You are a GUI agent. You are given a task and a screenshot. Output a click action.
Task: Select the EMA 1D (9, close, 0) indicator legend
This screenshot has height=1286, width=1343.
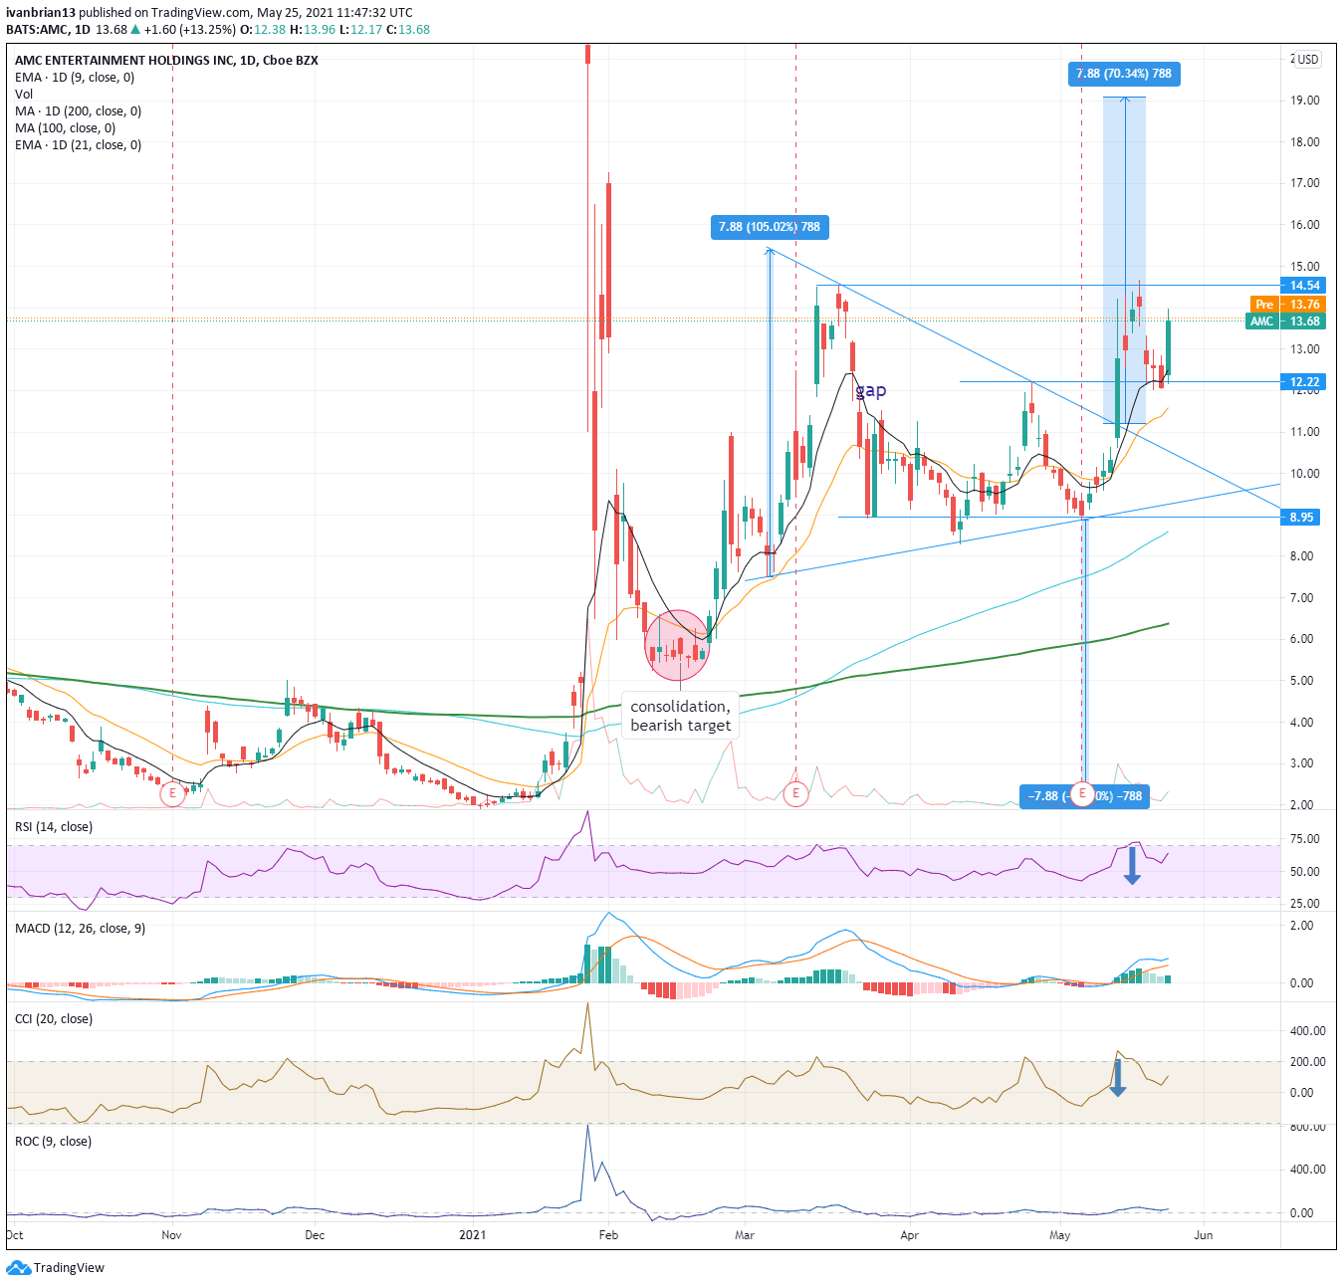[75, 78]
